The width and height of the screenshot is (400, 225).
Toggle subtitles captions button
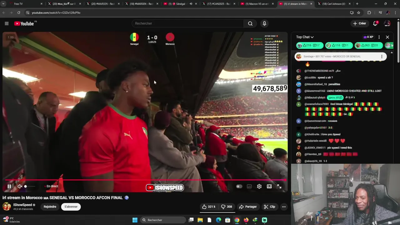(249, 187)
